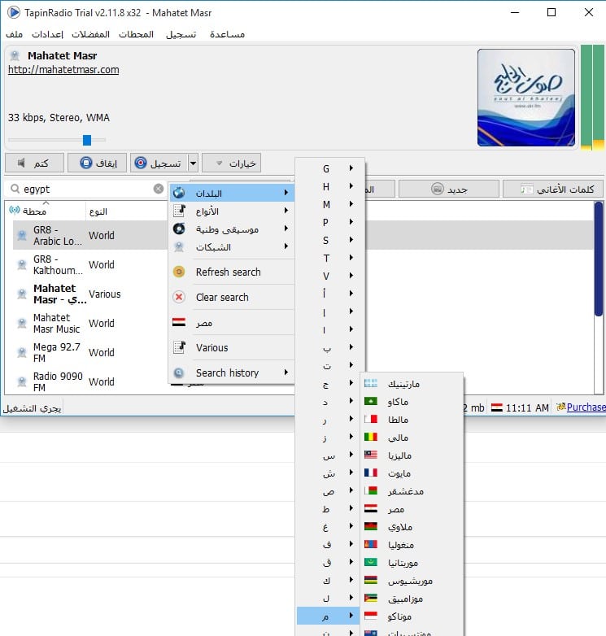Viewport: 606px width, 636px height.
Task: Open the record (تسجيل) dropdown arrow
Action: pos(193,163)
